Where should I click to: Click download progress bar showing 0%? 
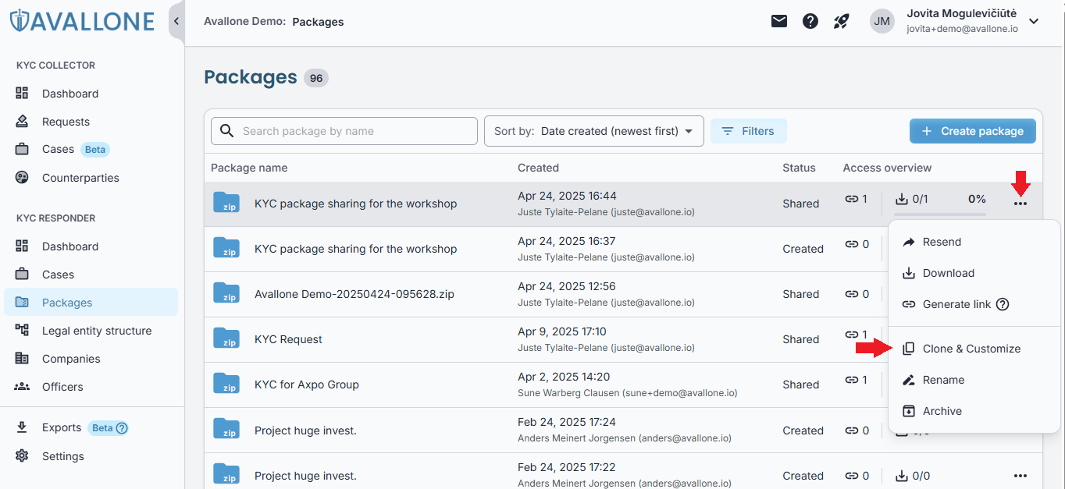(x=940, y=214)
